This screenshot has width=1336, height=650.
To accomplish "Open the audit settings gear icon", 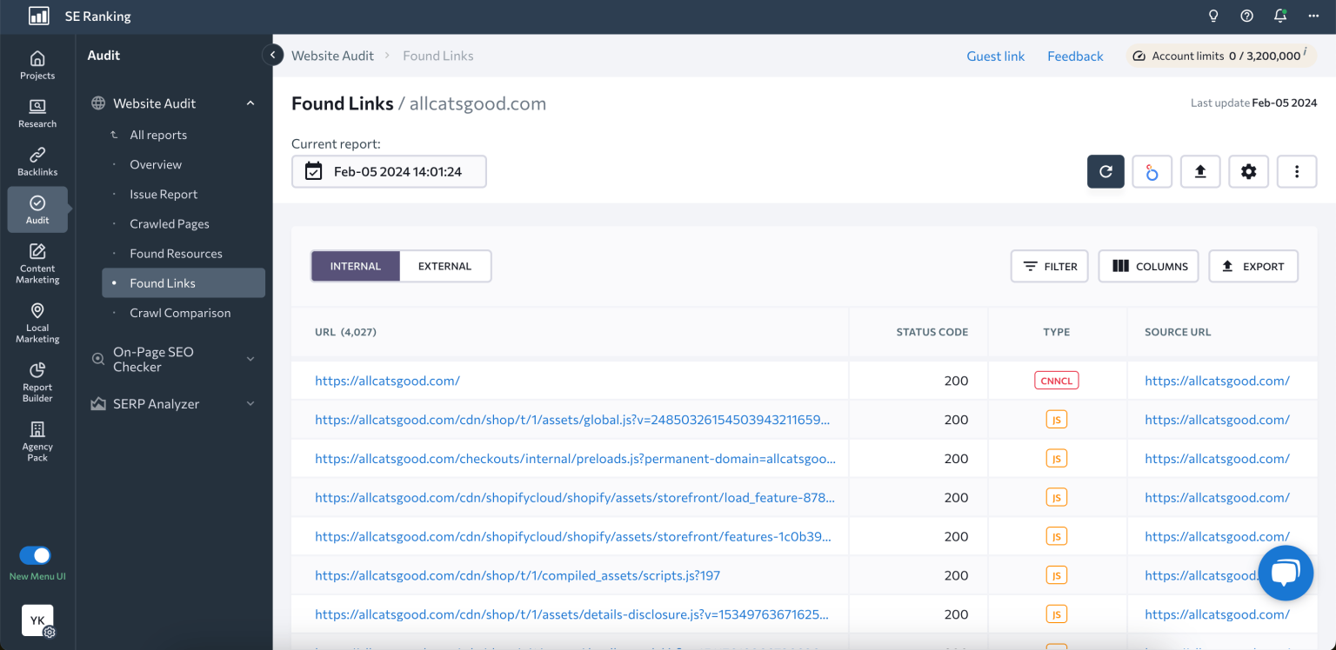I will coord(1248,172).
